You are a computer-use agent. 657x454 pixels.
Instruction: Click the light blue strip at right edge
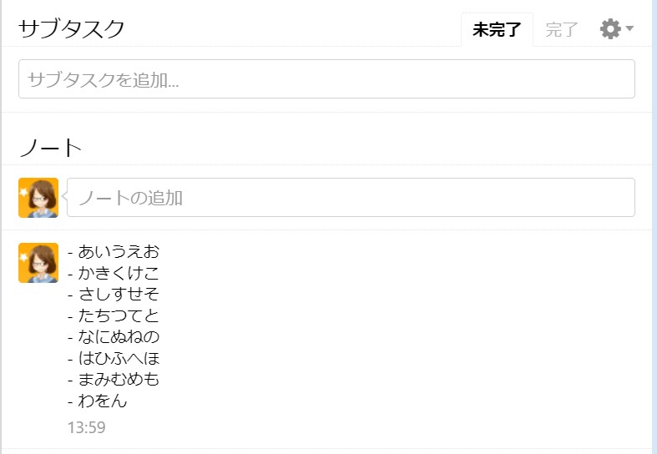click(x=654, y=227)
